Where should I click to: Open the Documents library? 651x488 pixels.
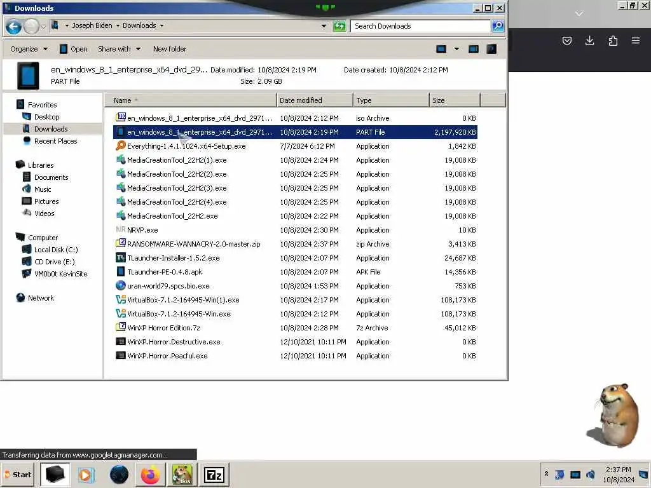(x=51, y=177)
